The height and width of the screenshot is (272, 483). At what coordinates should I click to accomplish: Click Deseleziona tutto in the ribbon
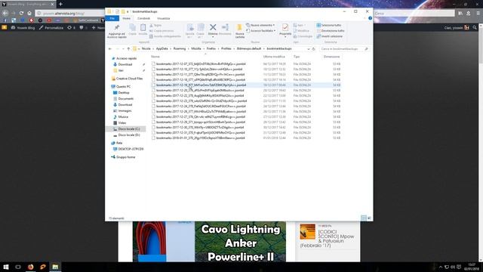pos(331,31)
